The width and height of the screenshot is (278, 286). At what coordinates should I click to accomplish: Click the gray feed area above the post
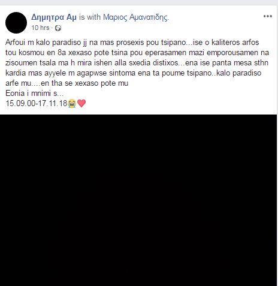(x=139, y=2)
